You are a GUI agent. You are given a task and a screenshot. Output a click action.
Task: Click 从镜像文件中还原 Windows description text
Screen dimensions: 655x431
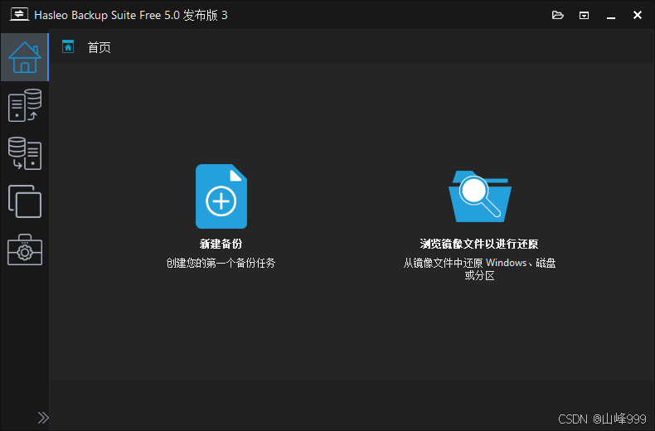coord(479,269)
